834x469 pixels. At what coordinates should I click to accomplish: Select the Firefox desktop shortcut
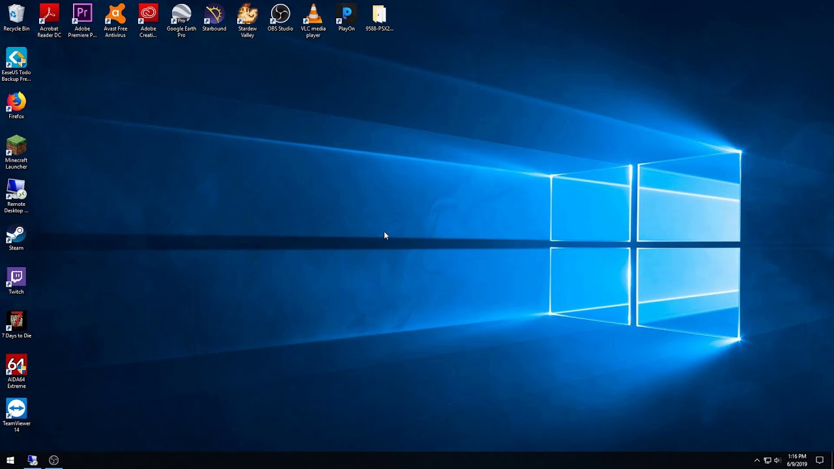16,106
